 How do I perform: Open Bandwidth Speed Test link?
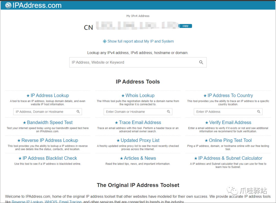[50, 122]
